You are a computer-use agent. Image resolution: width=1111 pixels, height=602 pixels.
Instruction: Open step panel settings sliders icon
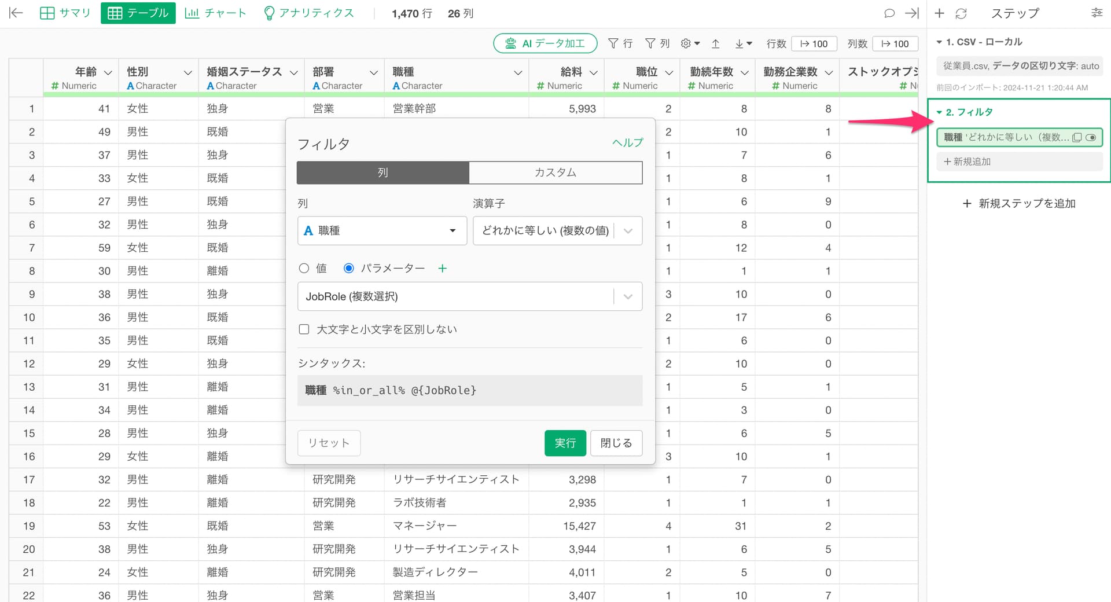click(x=1097, y=13)
